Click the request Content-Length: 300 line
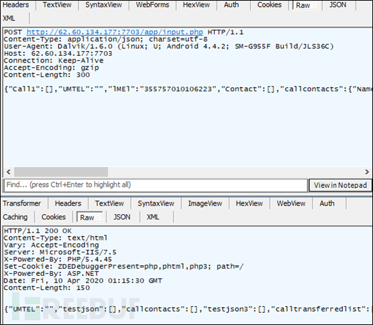 [x=47, y=75]
